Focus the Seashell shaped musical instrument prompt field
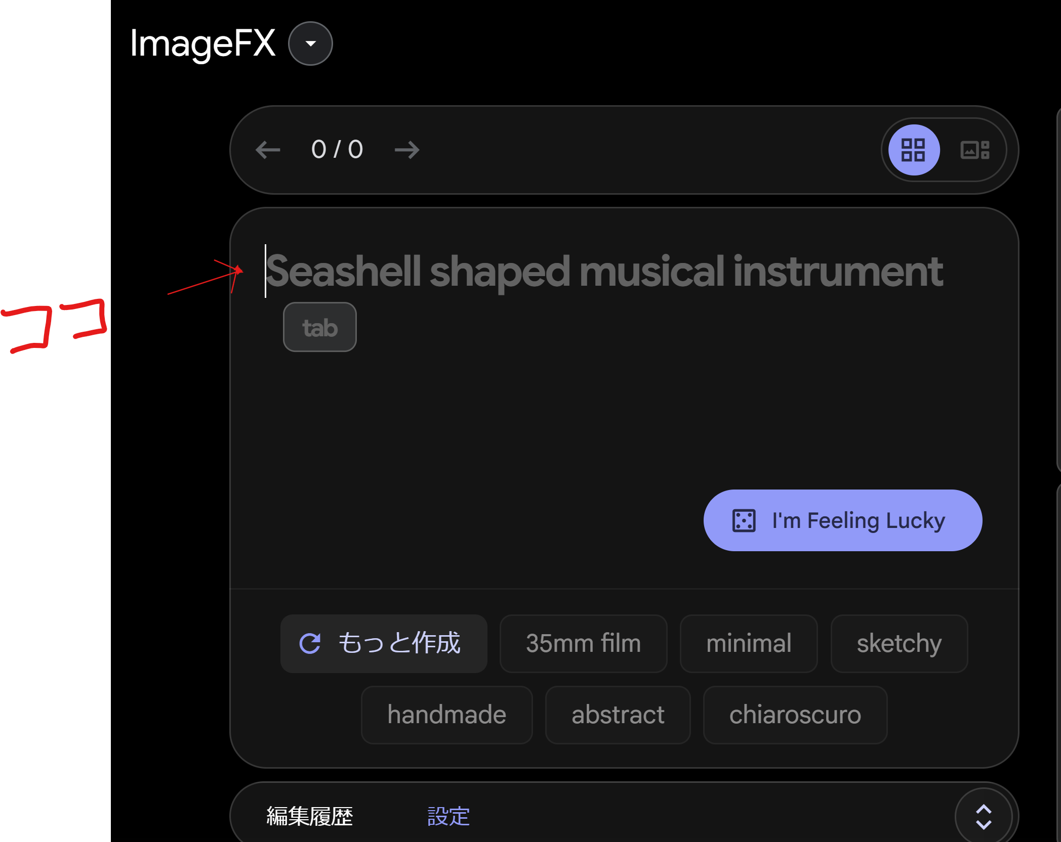1061x842 pixels. (x=604, y=272)
